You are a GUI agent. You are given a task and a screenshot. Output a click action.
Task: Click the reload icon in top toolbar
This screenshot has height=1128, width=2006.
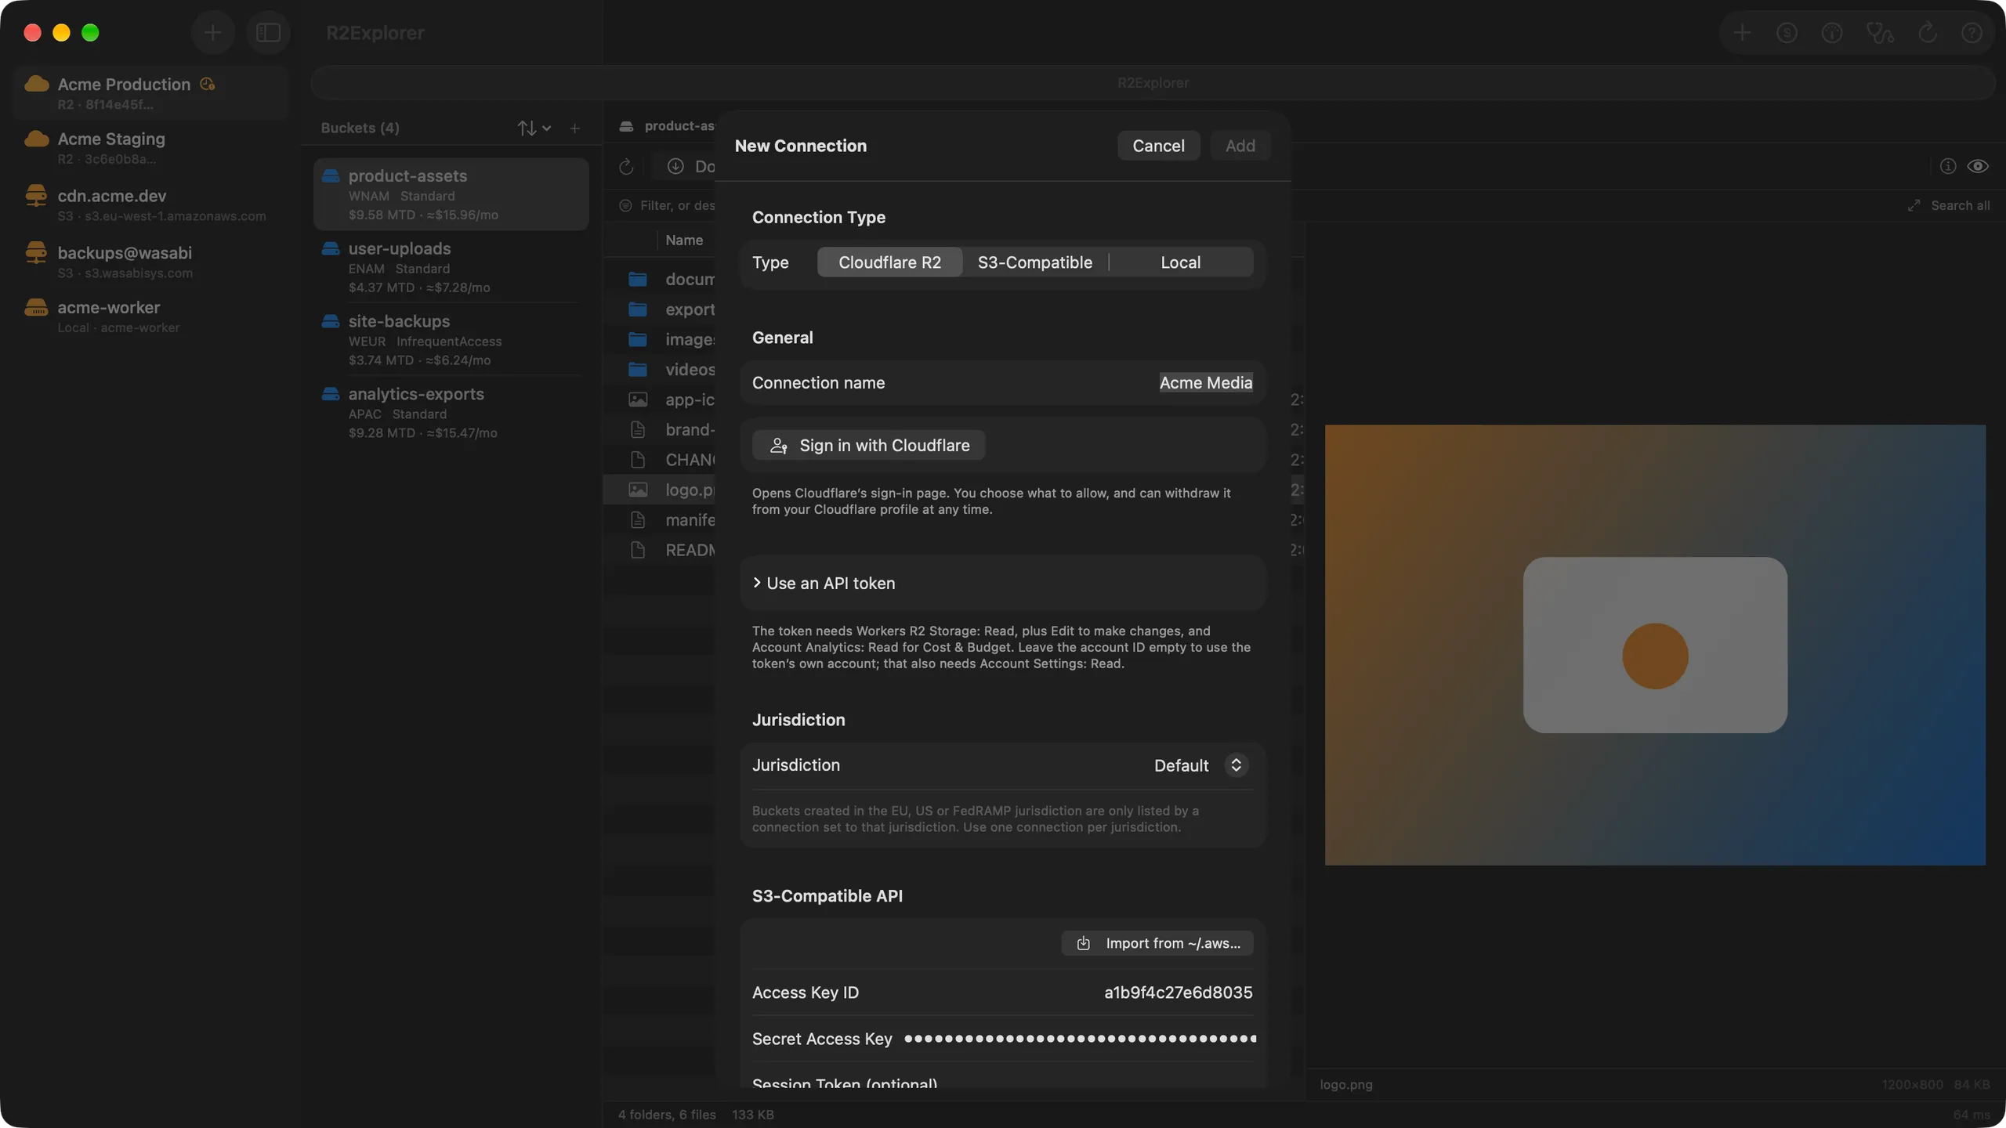(x=1927, y=33)
